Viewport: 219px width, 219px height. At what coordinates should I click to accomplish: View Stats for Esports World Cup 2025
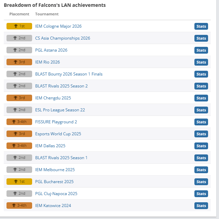click(x=201, y=134)
